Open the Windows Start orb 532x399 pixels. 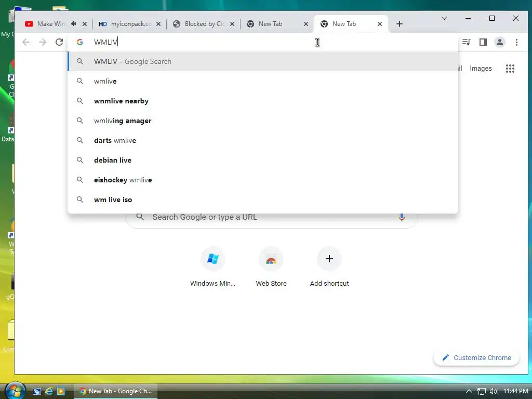point(15,391)
